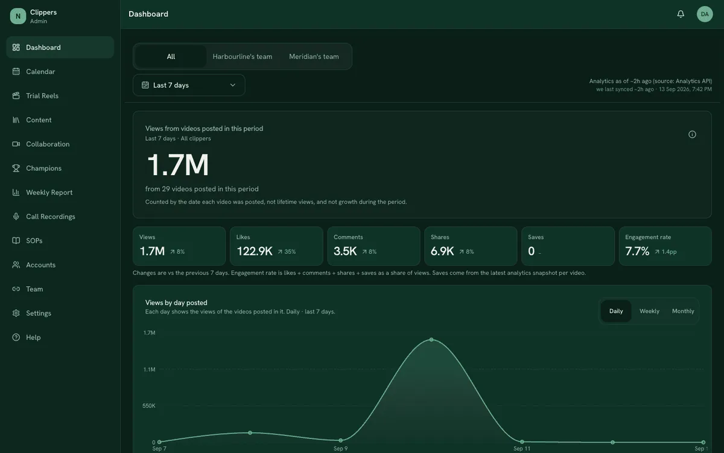Screen dimensions: 724x453
Task: Click the N workspace avatar
Action: click(x=18, y=16)
